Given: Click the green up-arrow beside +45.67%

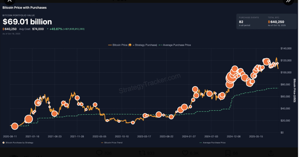Looking at the screenshot, I should 48,29.
